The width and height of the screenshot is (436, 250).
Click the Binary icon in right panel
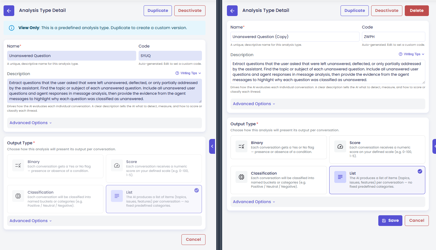click(241, 146)
